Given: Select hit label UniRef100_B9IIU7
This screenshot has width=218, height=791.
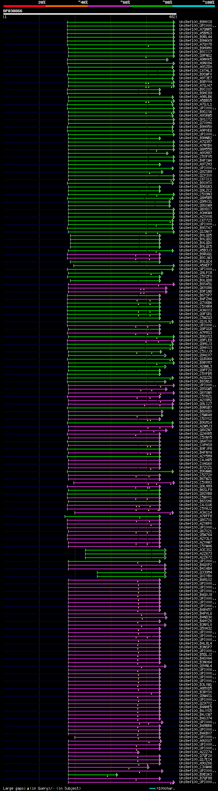Looking at the screenshot, I should pyautogui.click(x=196, y=89).
